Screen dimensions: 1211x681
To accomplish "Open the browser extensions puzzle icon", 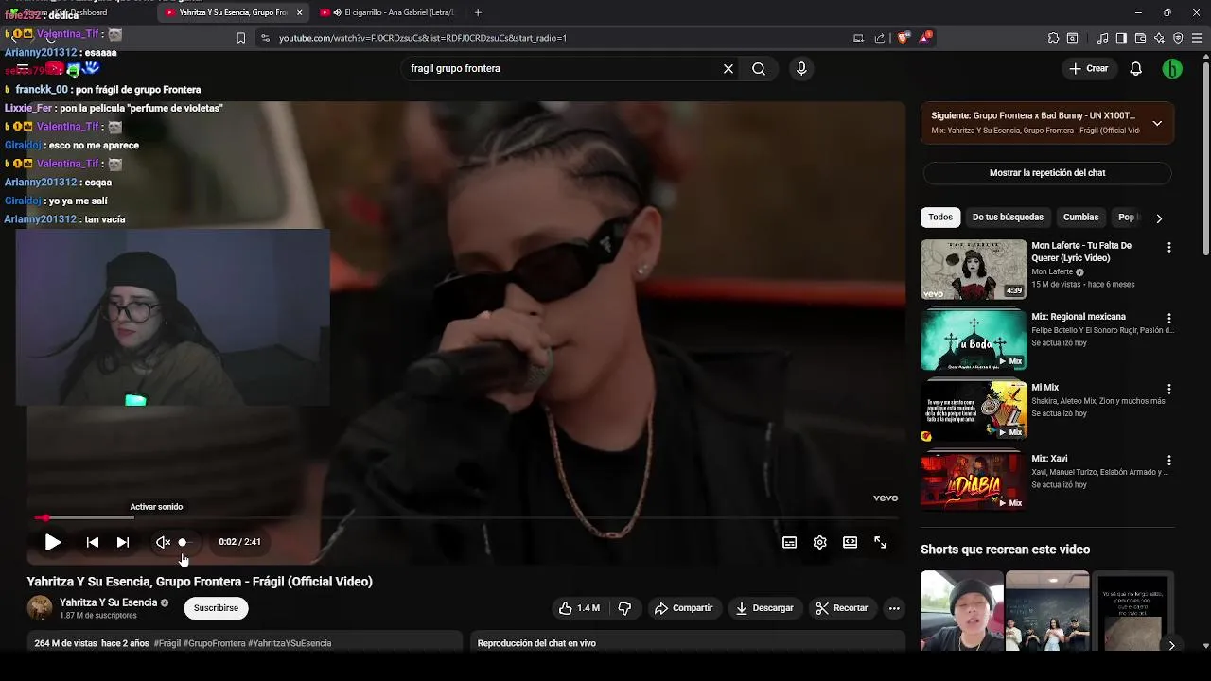I will click(x=1053, y=38).
